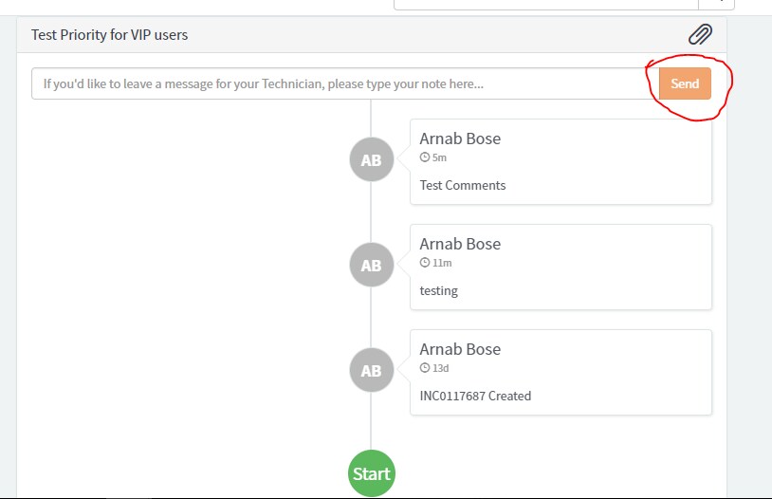Click the AB avatar beside Test Comments
The height and width of the screenshot is (499, 772).
click(371, 159)
